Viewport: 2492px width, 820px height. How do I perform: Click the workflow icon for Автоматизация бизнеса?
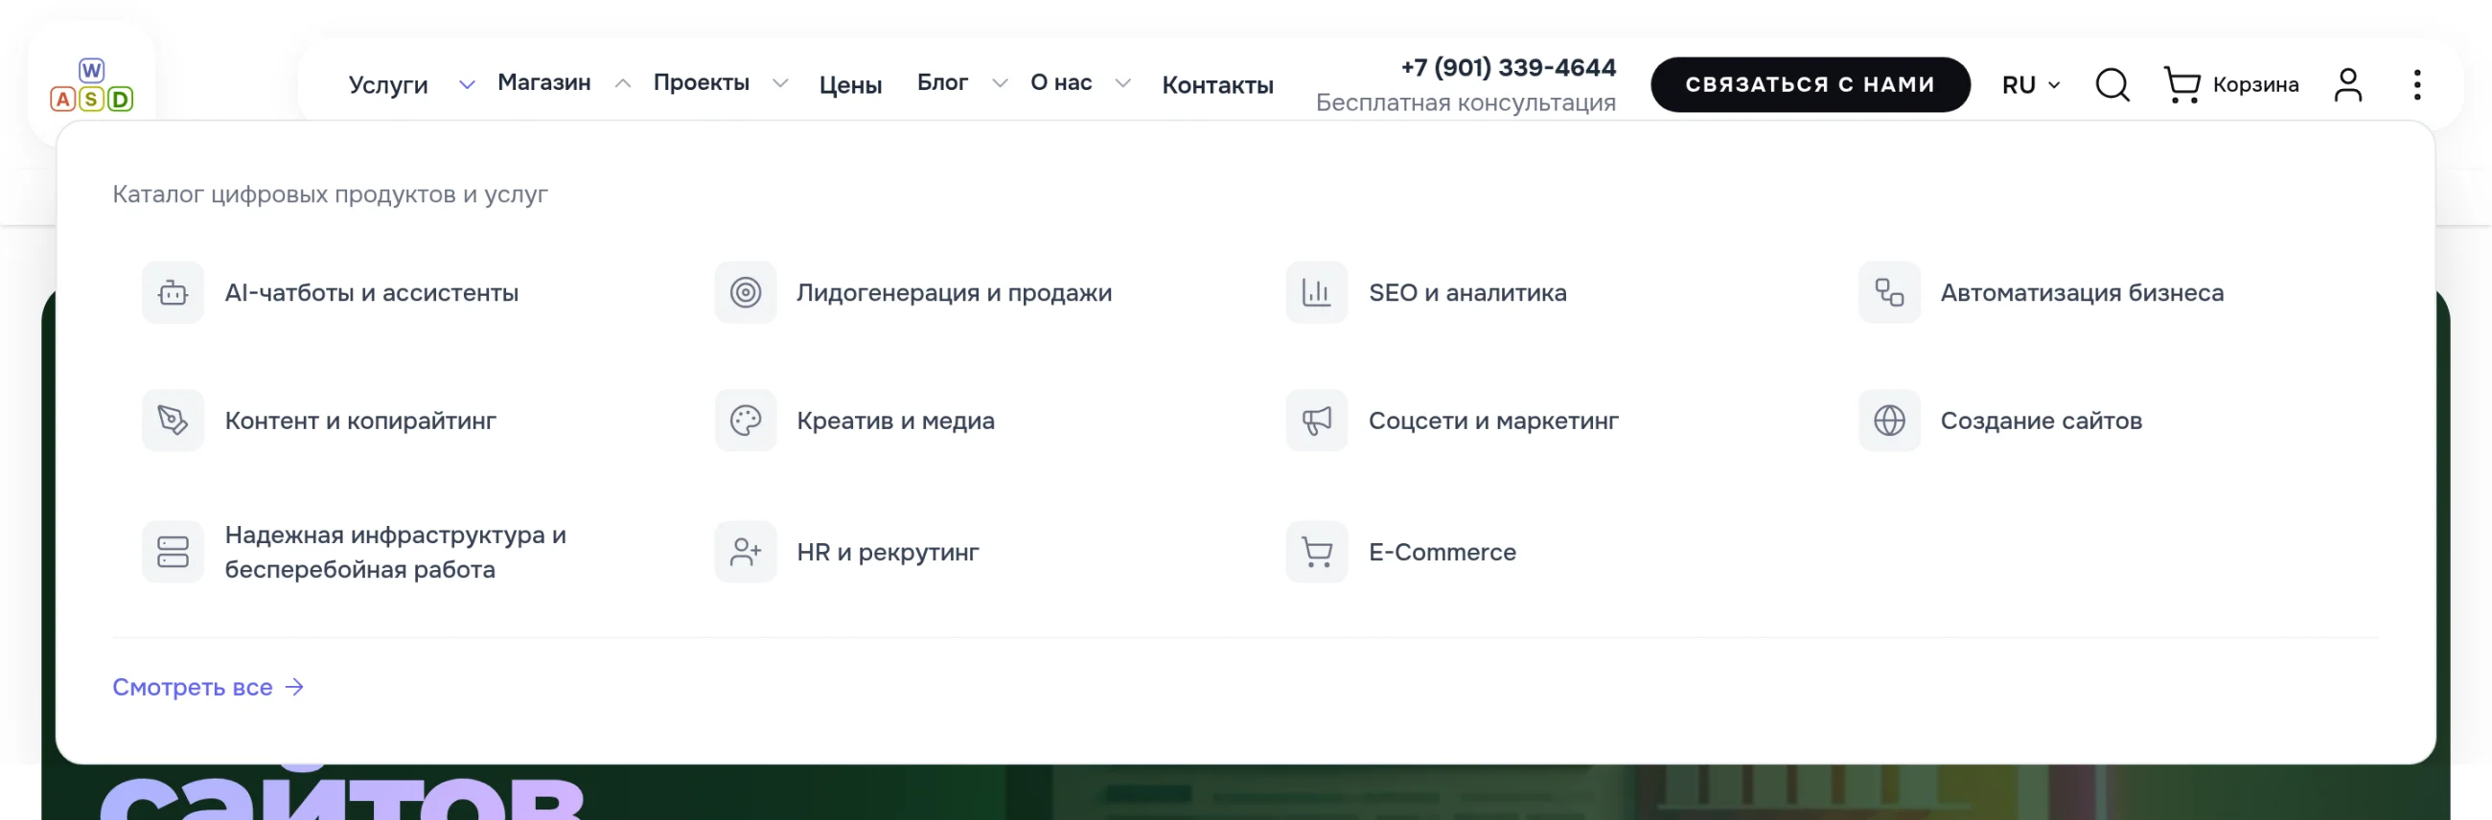tap(1888, 292)
